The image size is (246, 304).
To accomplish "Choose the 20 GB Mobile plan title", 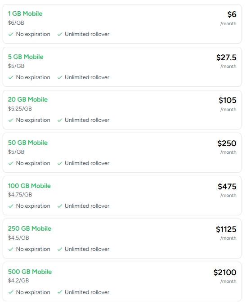I will (28, 99).
